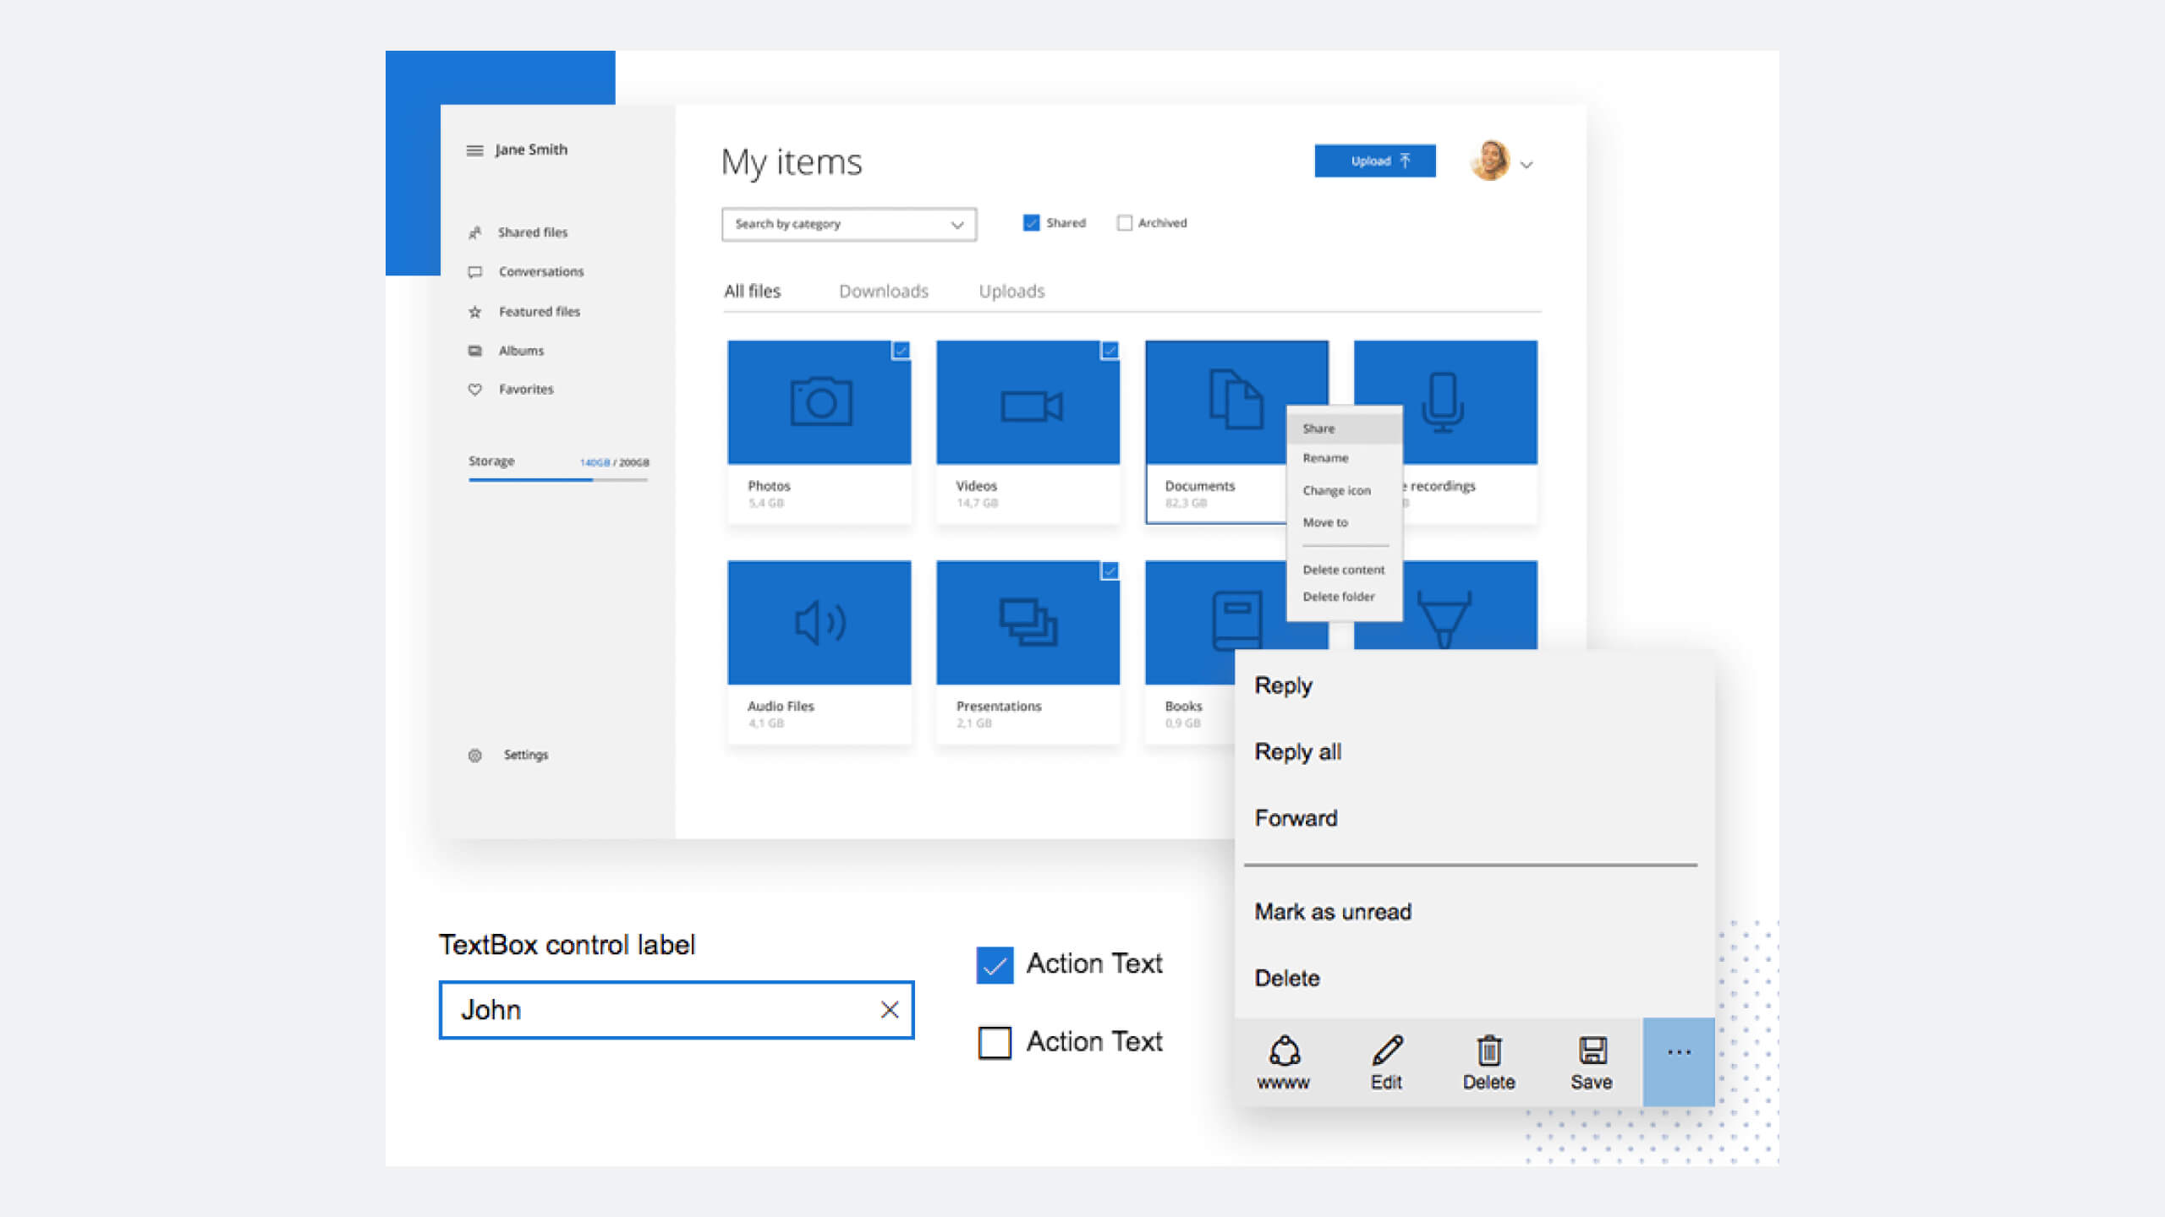
Task: Open the Search by category dropdown
Action: click(x=848, y=225)
